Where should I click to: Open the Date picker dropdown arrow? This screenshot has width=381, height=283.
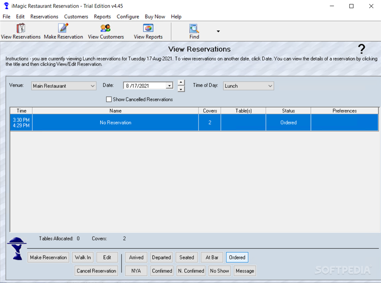coord(169,86)
